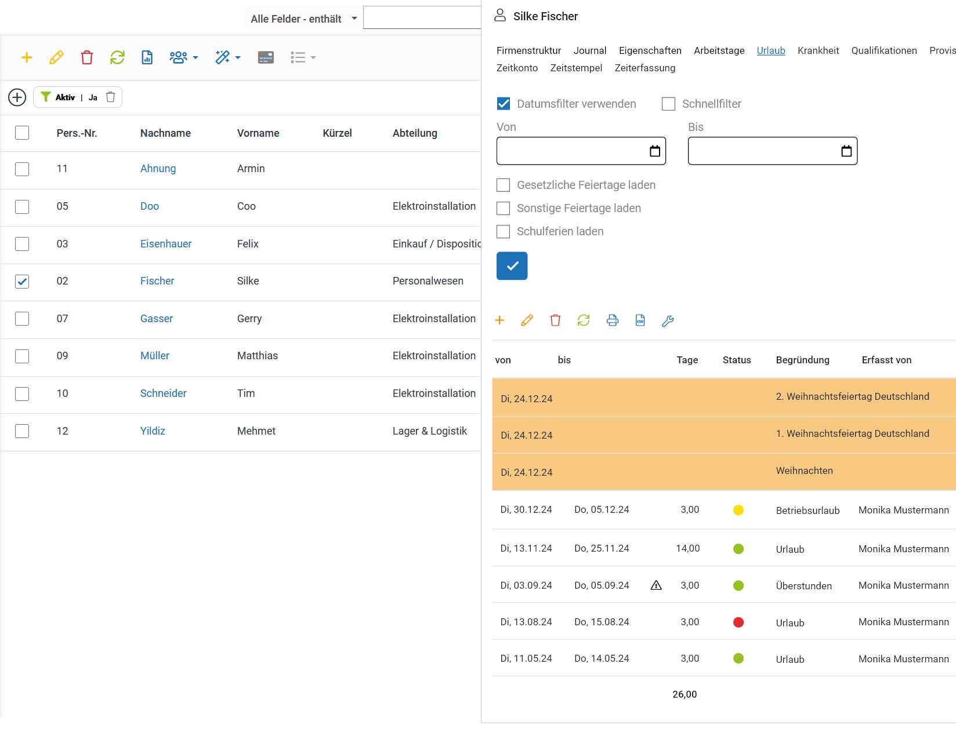The image size is (956, 733).
Task: Add a new filter with circled plus
Action: [17, 97]
